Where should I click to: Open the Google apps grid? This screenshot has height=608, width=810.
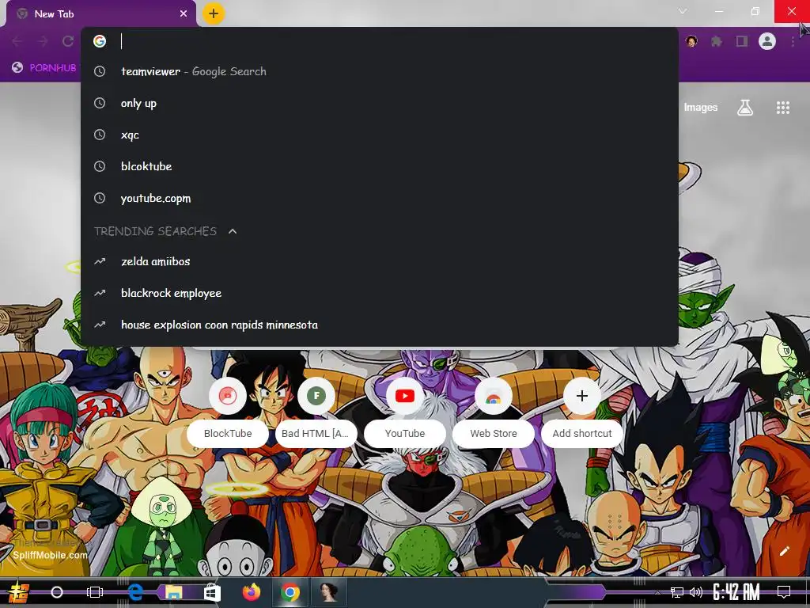[783, 108]
